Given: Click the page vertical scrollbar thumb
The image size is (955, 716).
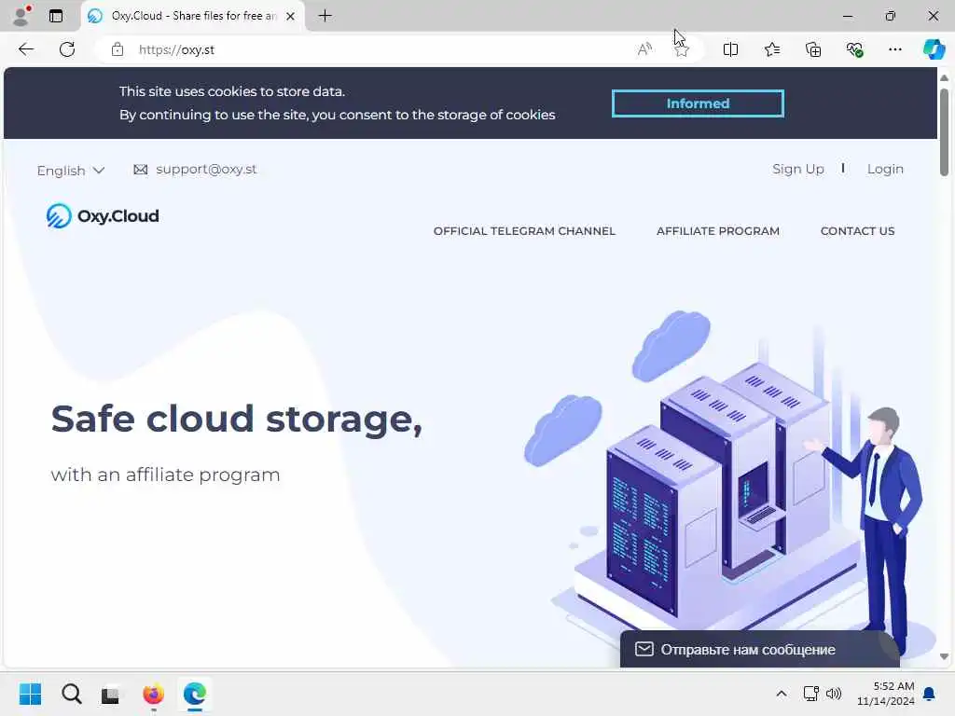Looking at the screenshot, I should point(944,131).
